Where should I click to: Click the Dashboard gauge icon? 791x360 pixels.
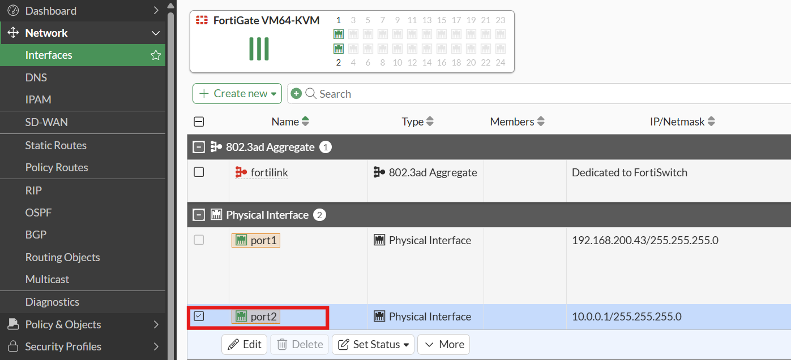12,10
